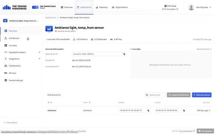
Task: Click the Payload formatters code icon
Action: [x=6, y=52]
